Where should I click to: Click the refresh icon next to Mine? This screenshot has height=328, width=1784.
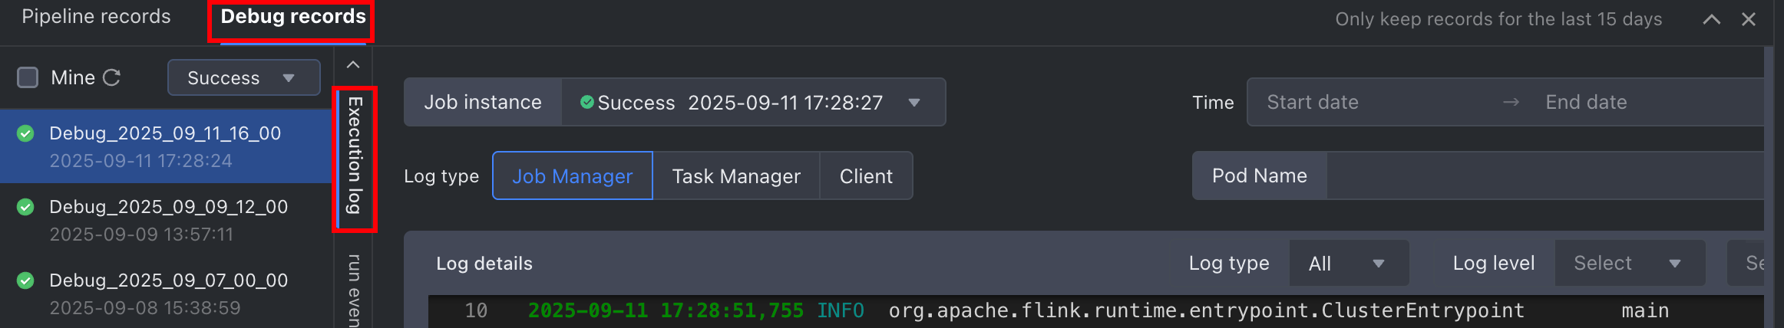111,77
